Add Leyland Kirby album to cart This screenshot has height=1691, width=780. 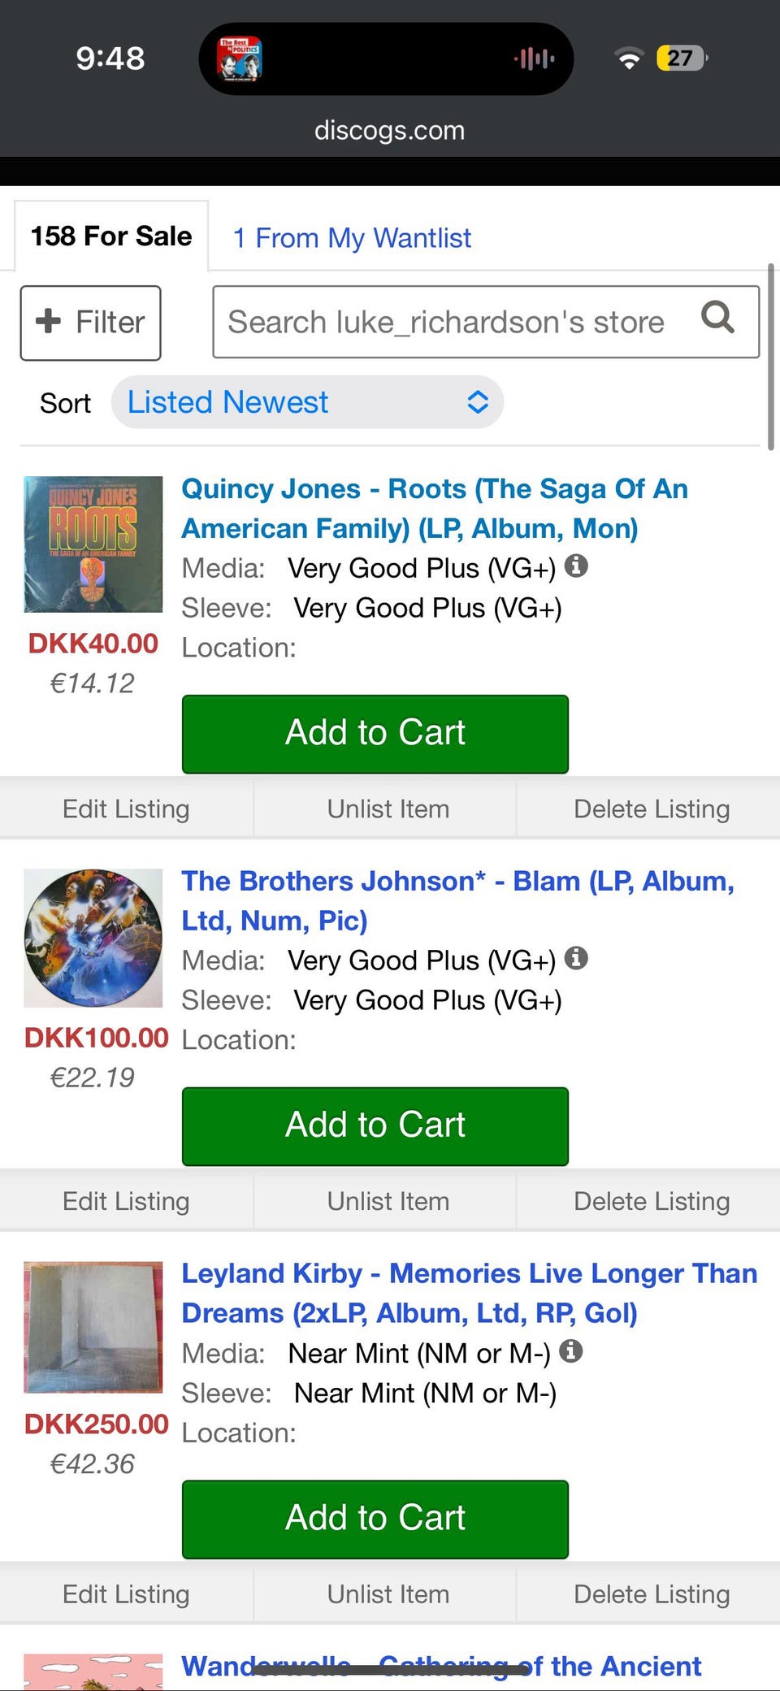click(375, 1518)
